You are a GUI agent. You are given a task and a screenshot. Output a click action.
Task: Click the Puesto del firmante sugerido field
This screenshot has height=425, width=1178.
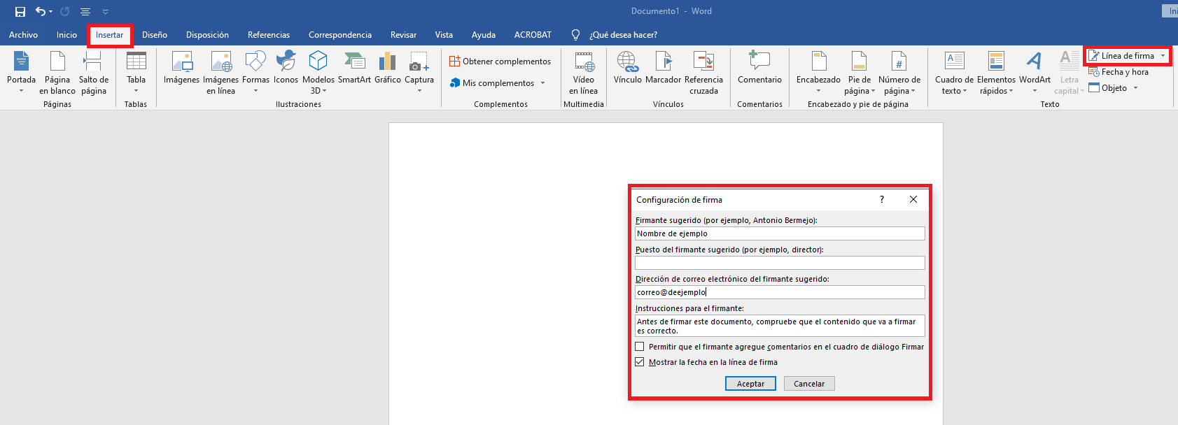click(x=779, y=263)
